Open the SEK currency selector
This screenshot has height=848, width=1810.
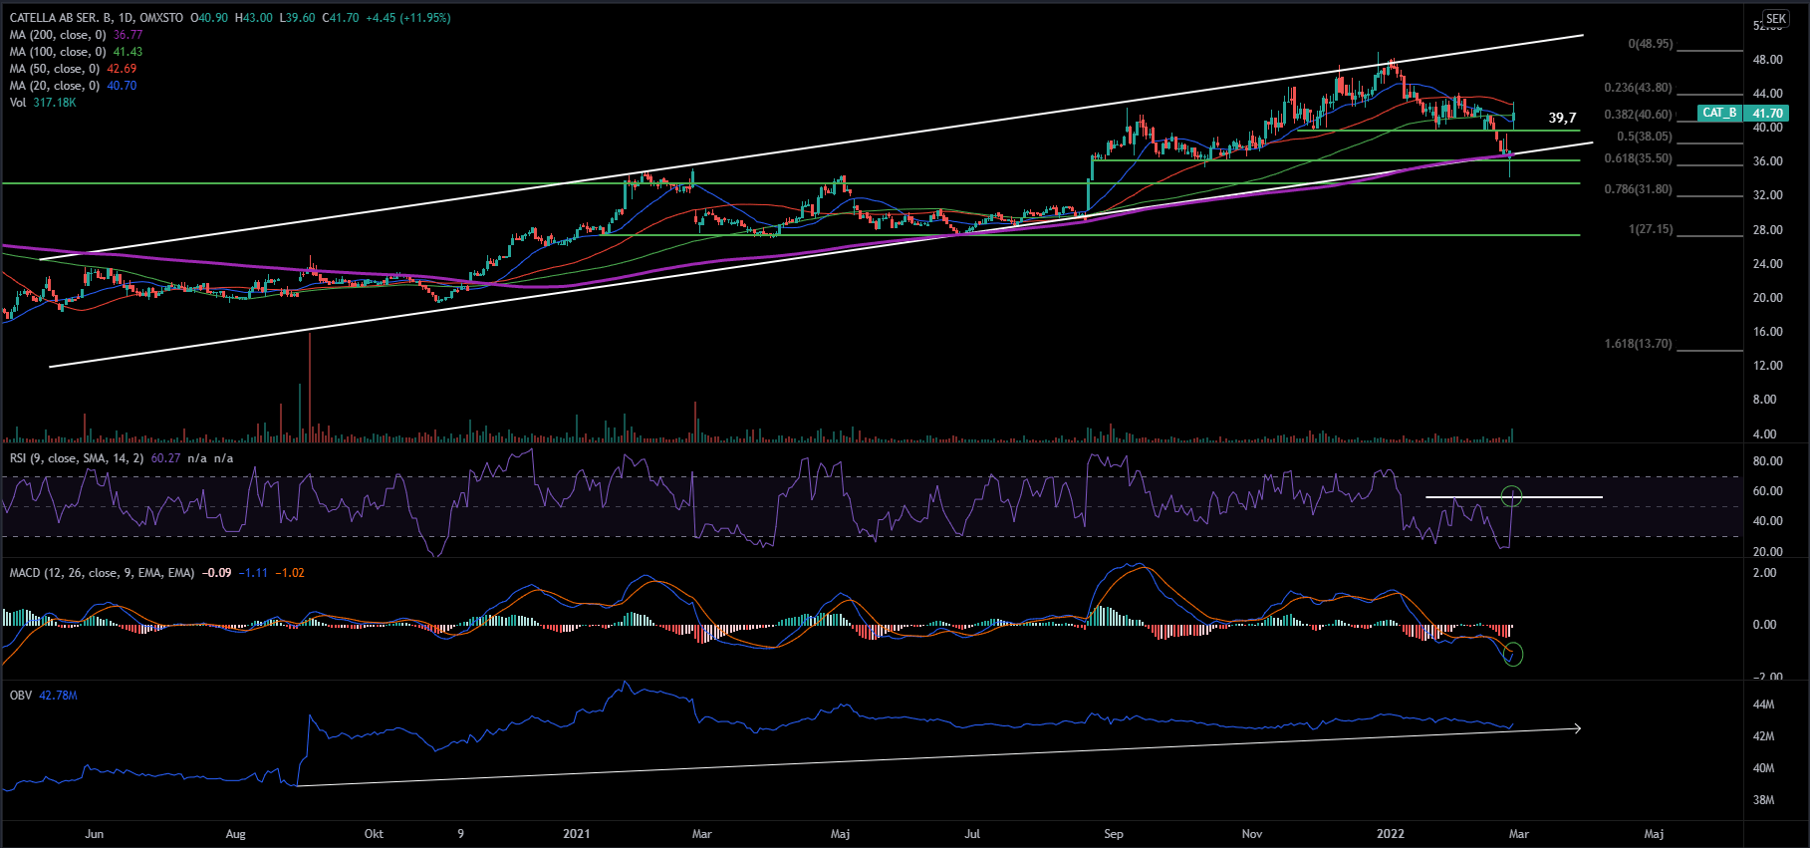tap(1776, 19)
